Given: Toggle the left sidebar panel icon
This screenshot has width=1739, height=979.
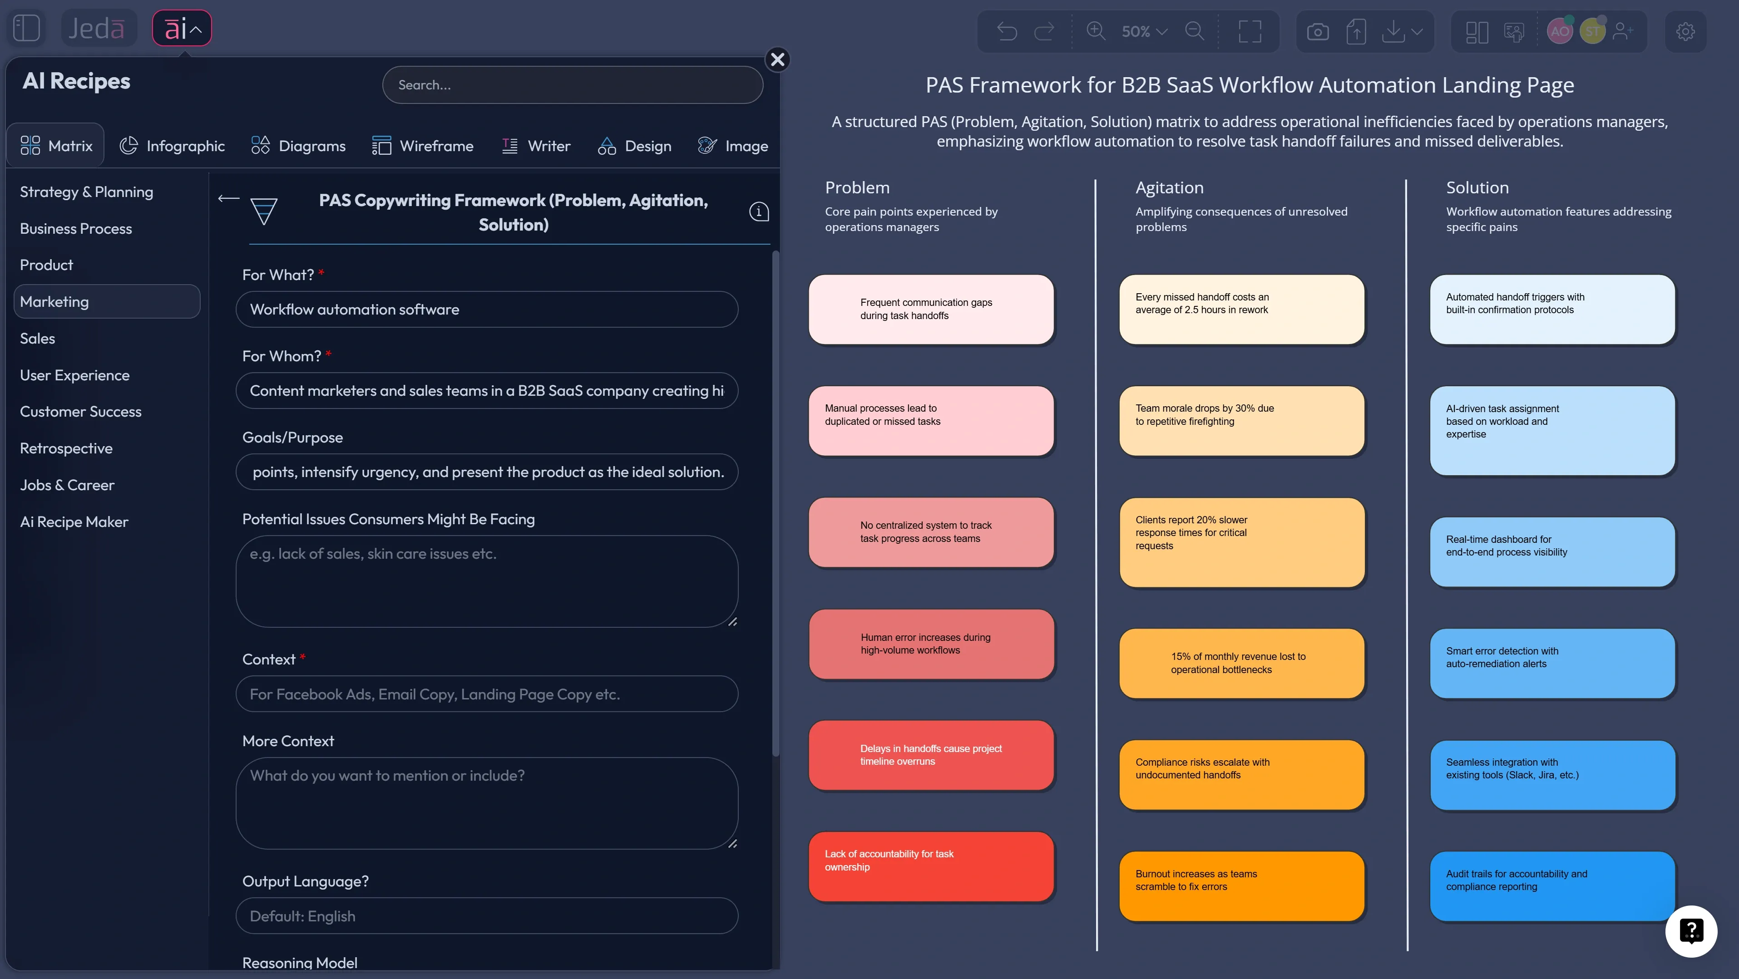Looking at the screenshot, I should (x=26, y=28).
